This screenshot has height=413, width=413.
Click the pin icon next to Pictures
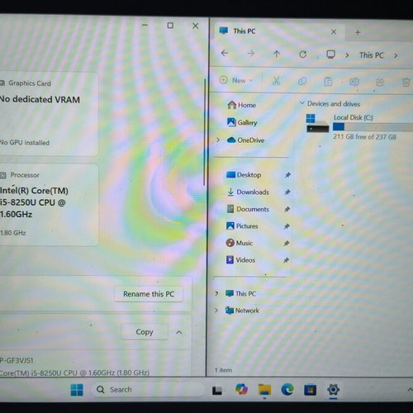(287, 226)
